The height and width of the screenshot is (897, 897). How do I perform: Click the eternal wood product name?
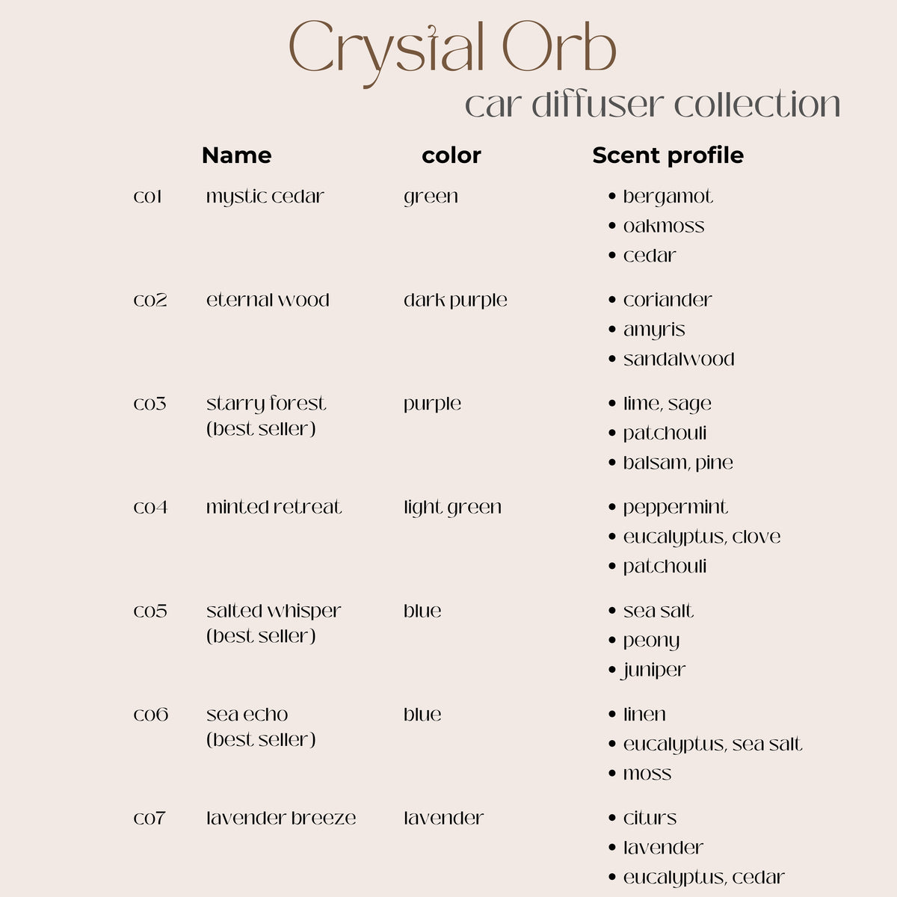pos(268,300)
